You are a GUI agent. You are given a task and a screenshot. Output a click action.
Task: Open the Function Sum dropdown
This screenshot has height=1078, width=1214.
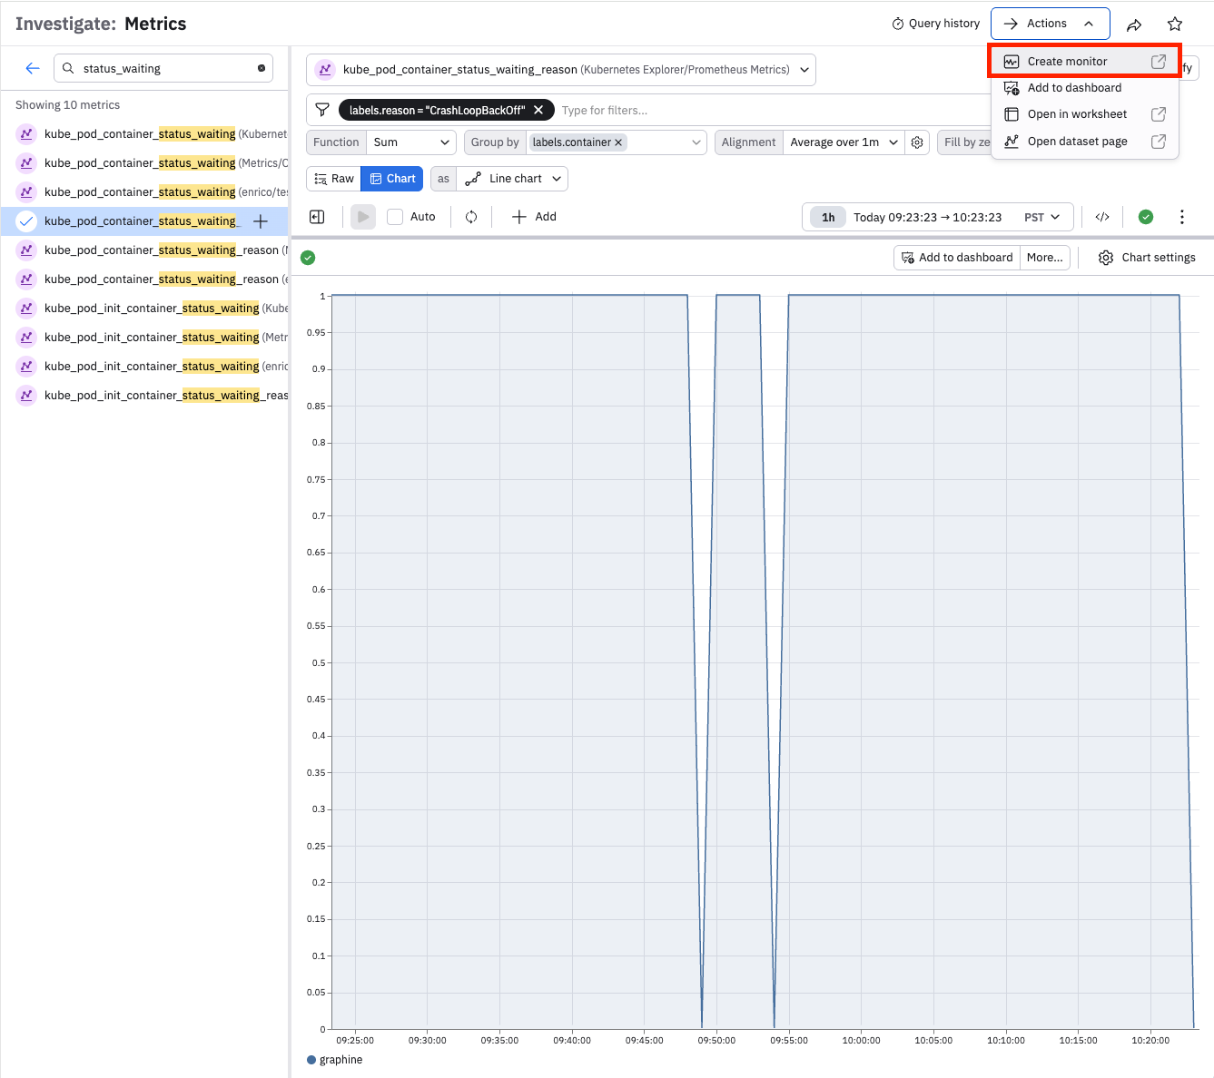pyautogui.click(x=412, y=142)
